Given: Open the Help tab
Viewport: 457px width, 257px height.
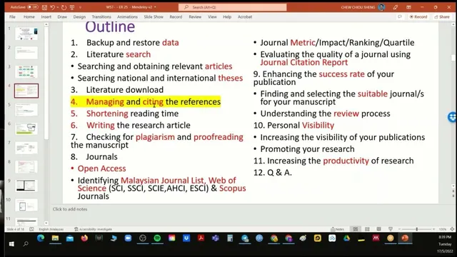Looking at the screenshot, I should coord(227,17).
